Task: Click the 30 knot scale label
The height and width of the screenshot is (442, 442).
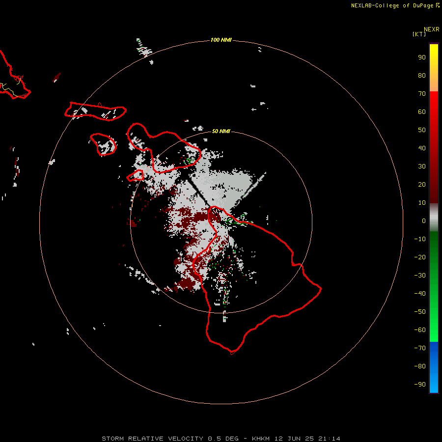Action: [422, 166]
